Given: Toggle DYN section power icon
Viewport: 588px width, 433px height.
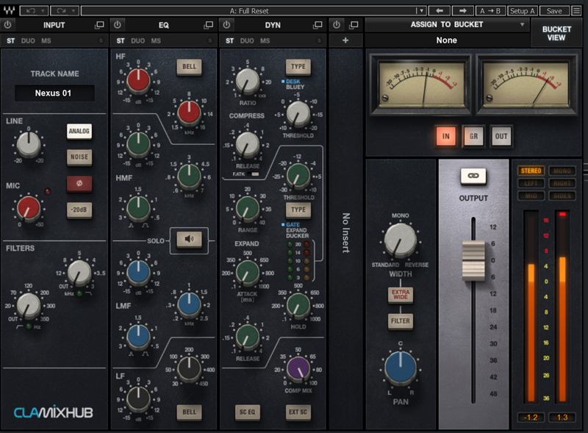Looking at the screenshot, I should point(226,25).
